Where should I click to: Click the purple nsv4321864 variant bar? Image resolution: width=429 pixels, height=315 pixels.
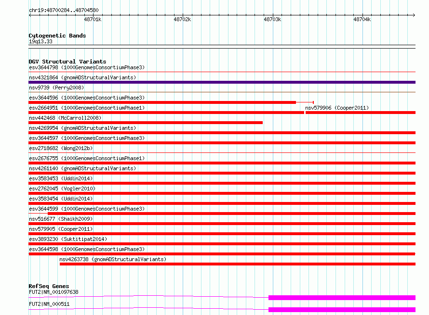click(x=222, y=82)
